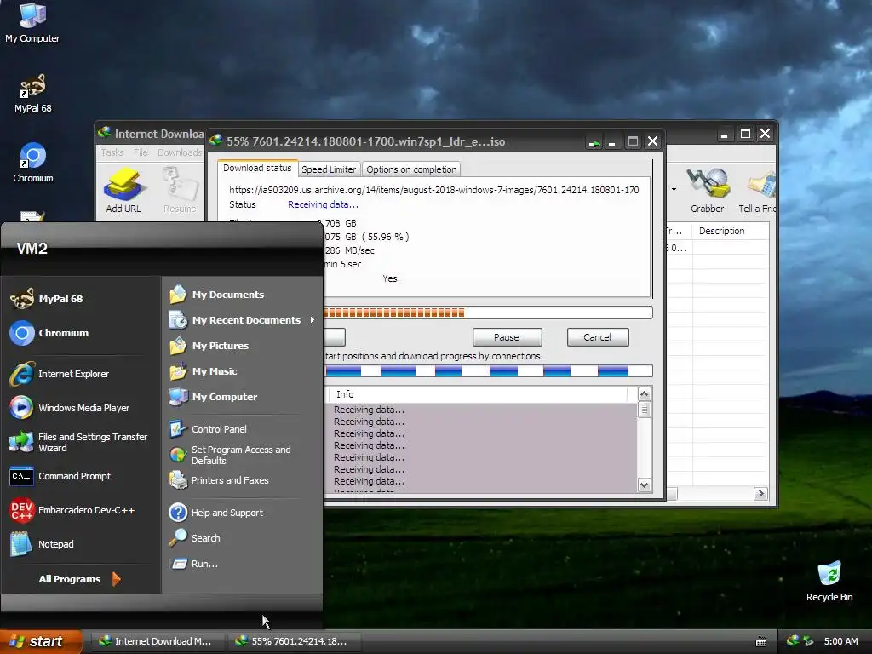Click Description column header in IDM
Viewport: 872px width, 654px height.
[730, 231]
